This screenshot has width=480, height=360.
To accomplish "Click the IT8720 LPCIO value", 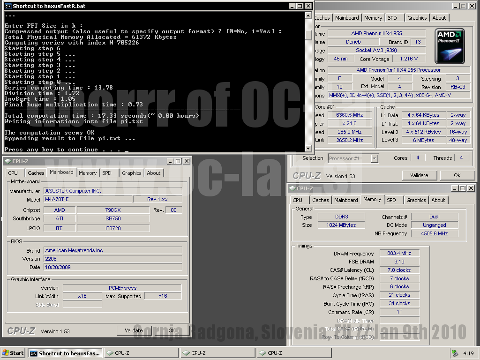I will tap(113, 228).
